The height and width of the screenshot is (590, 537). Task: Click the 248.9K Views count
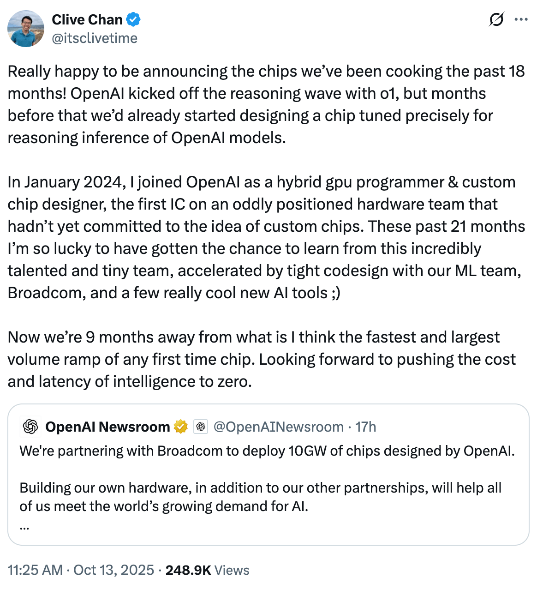207,570
